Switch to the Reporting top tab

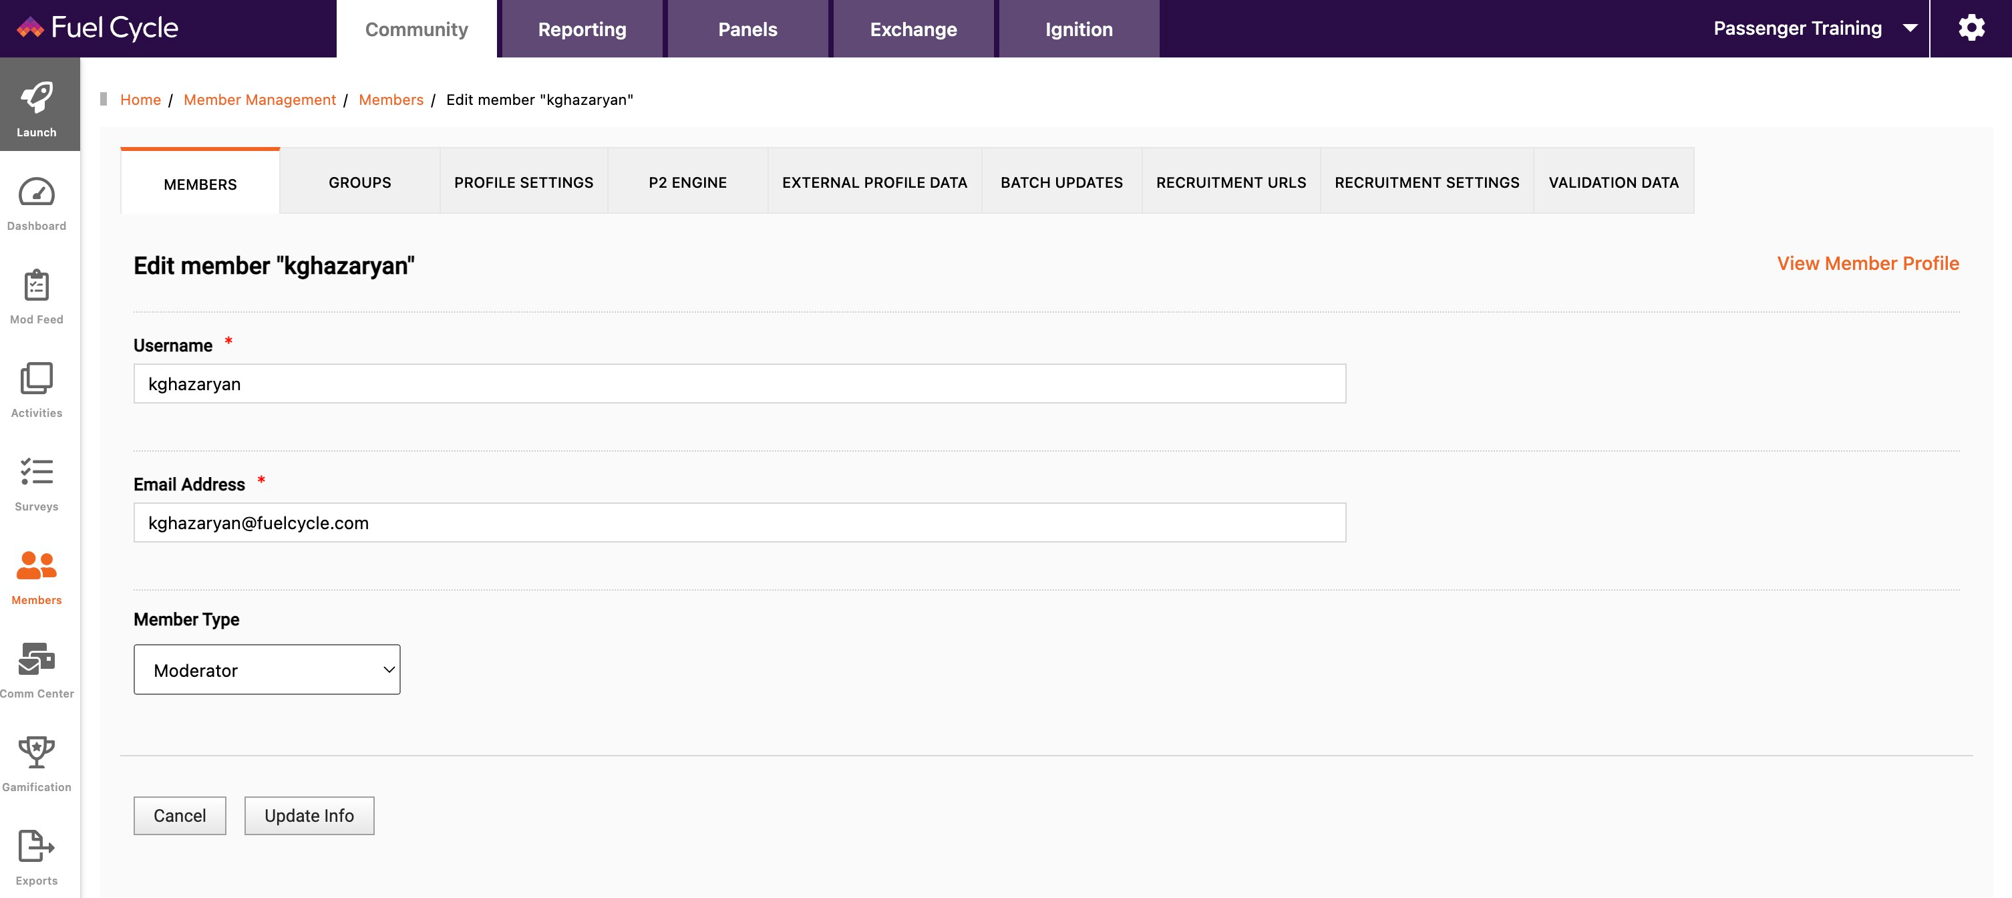(582, 29)
